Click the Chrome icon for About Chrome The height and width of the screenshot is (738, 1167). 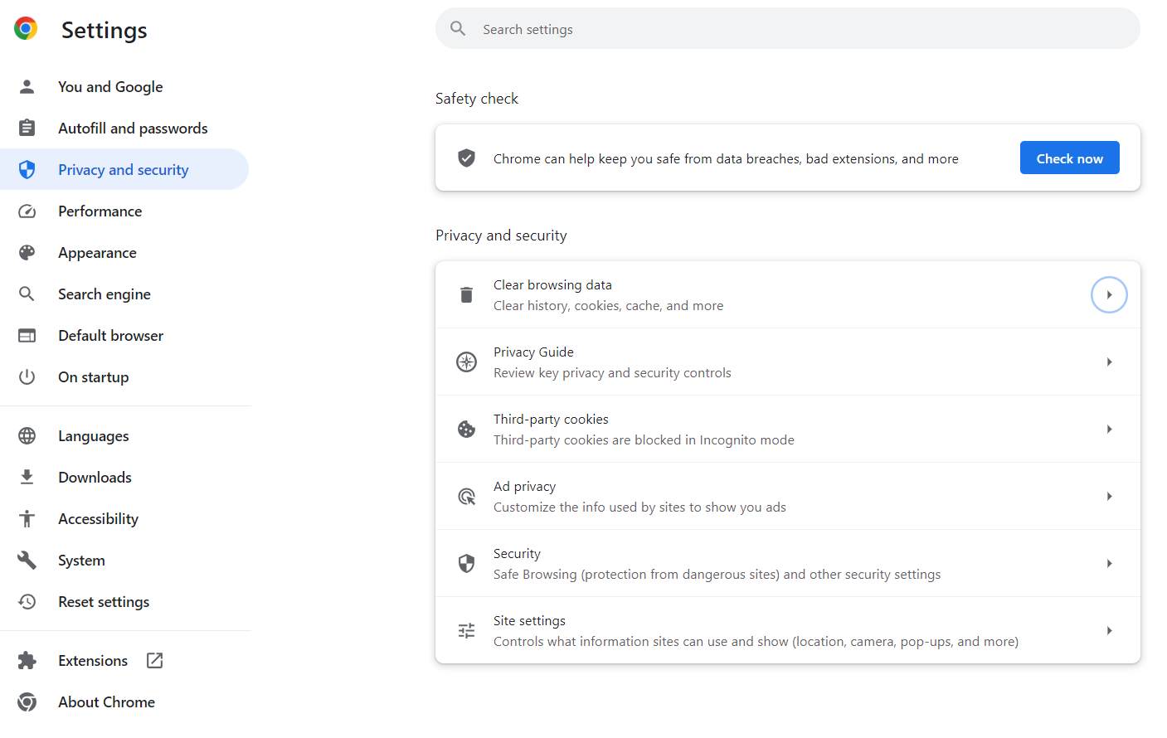point(27,702)
